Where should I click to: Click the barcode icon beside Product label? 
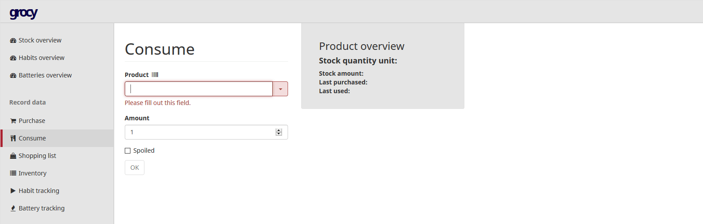pos(155,75)
